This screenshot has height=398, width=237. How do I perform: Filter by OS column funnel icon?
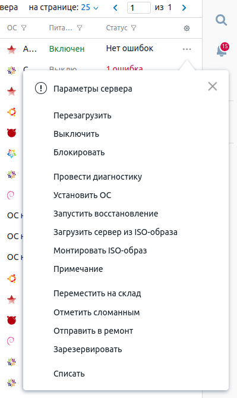tap(24, 28)
